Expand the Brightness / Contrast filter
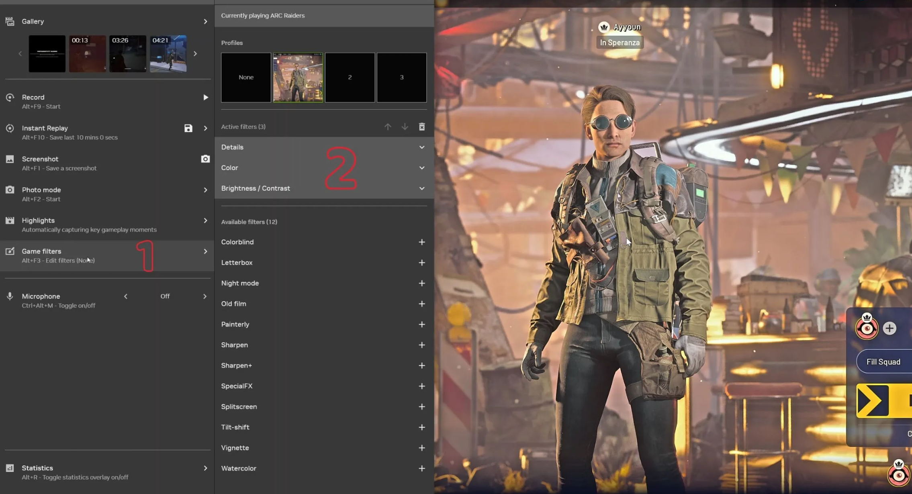The height and width of the screenshot is (494, 912). 421,188
